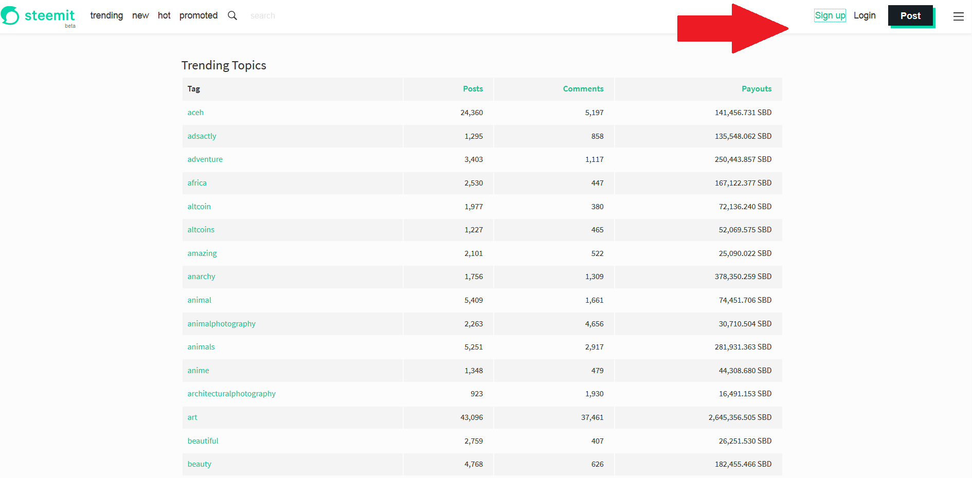This screenshot has width=972, height=478.
Task: Open the trending feed
Action: pos(106,15)
